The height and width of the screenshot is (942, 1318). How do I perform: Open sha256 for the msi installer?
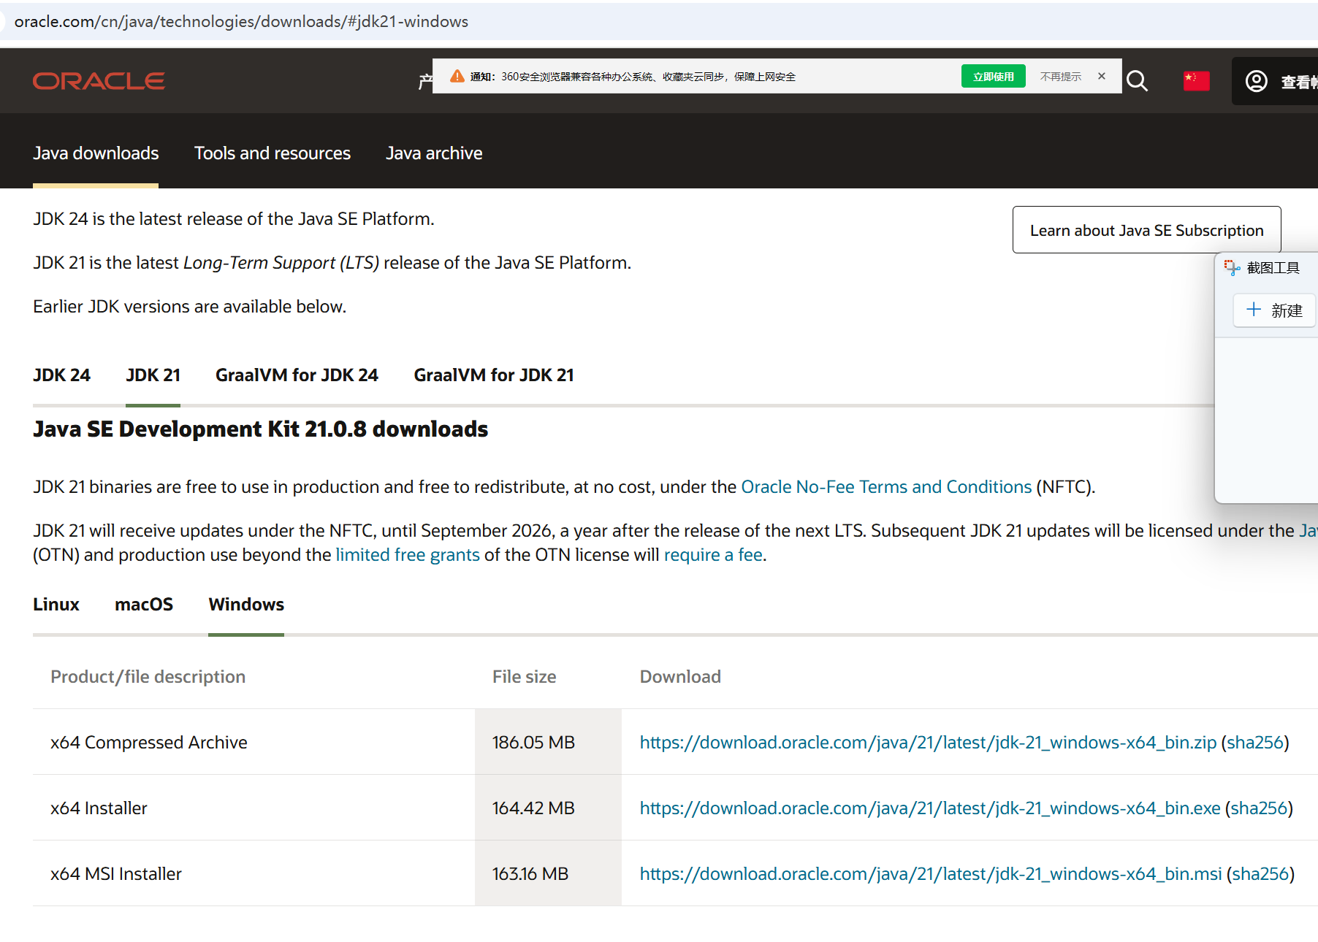(x=1260, y=874)
